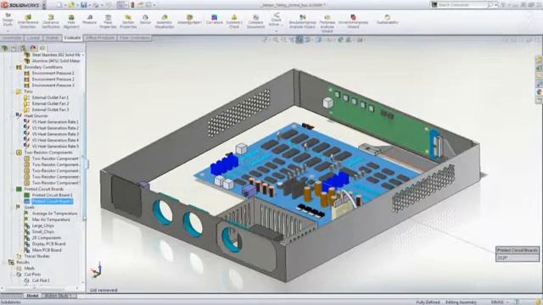The image size is (543, 305).
Task: Open the ConfigurationManager panel tab
Action: [24, 48]
